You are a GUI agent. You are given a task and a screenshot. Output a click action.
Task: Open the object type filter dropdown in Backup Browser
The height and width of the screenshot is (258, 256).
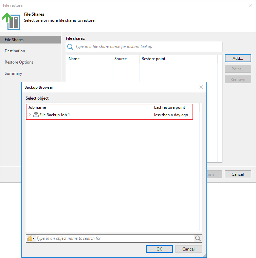[31, 238]
